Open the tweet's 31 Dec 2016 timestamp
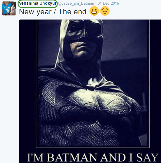This screenshot has width=161, height=163. tap(108, 3)
